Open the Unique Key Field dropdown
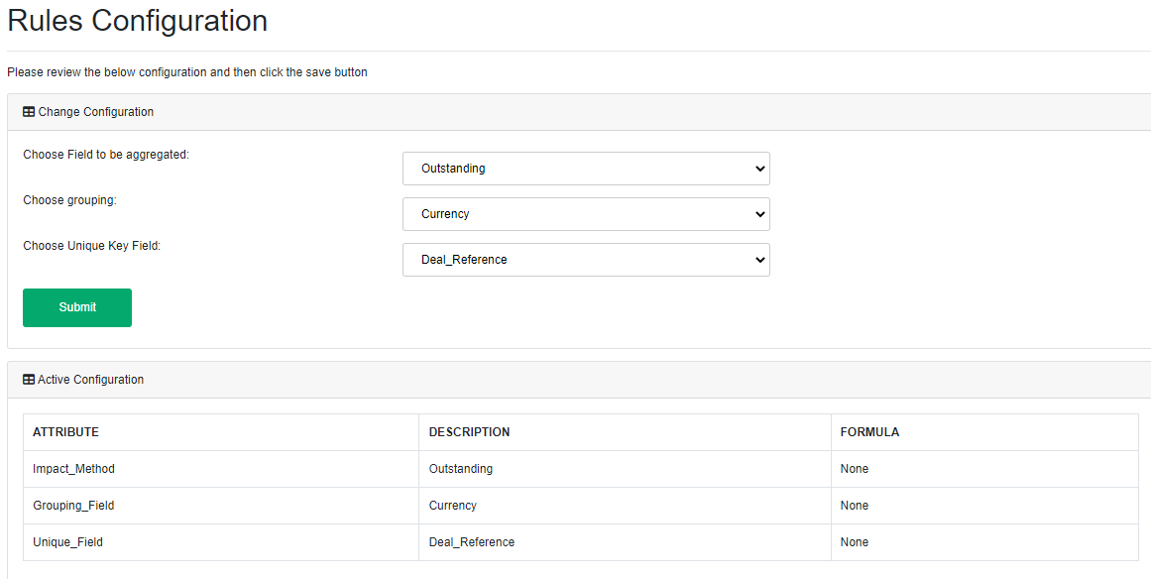This screenshot has height=579, width=1151. click(586, 260)
